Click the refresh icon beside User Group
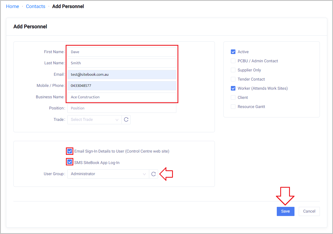The width and height of the screenshot is (333, 234). 154,174
